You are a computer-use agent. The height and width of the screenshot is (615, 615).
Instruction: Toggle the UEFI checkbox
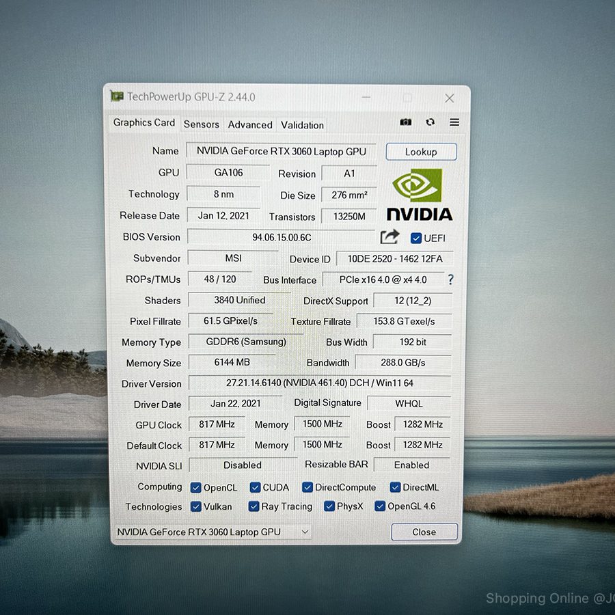point(415,238)
